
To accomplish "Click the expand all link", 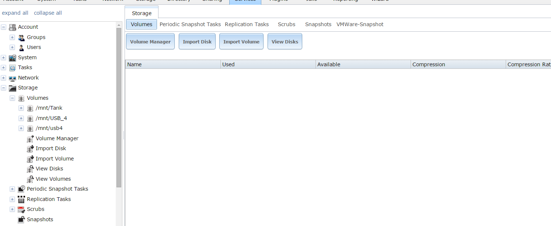I will tap(15, 13).
